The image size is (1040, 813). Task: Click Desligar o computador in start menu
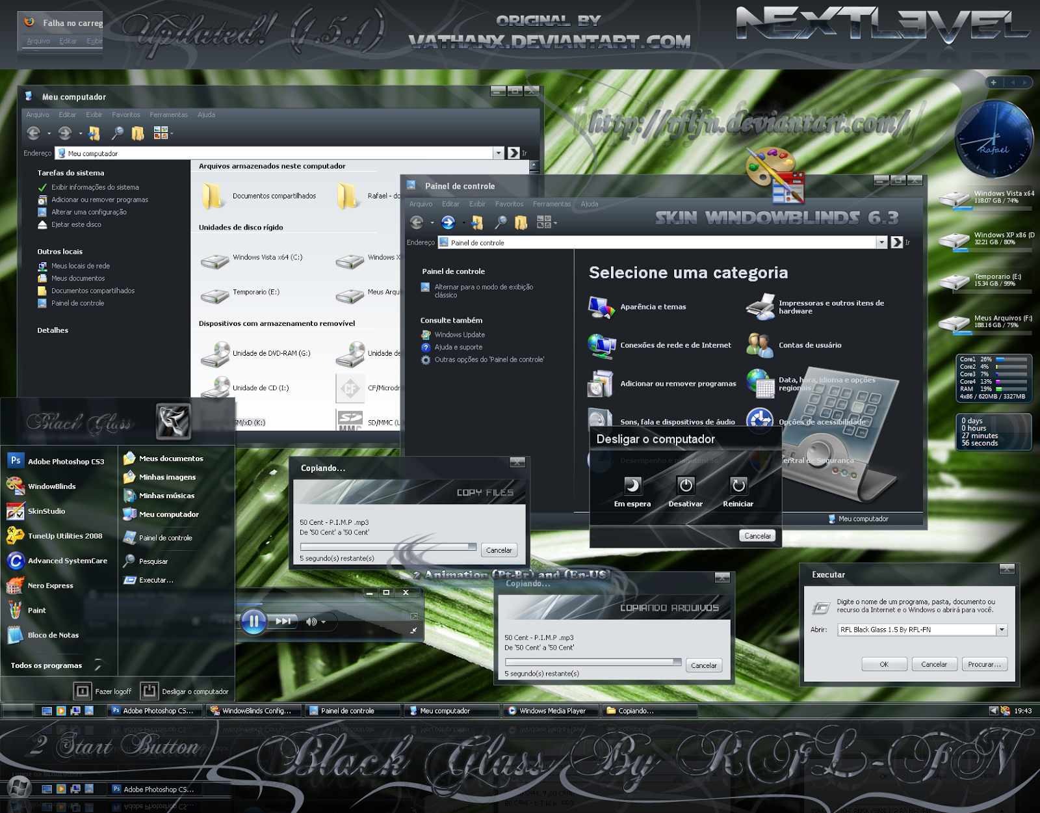point(185,691)
